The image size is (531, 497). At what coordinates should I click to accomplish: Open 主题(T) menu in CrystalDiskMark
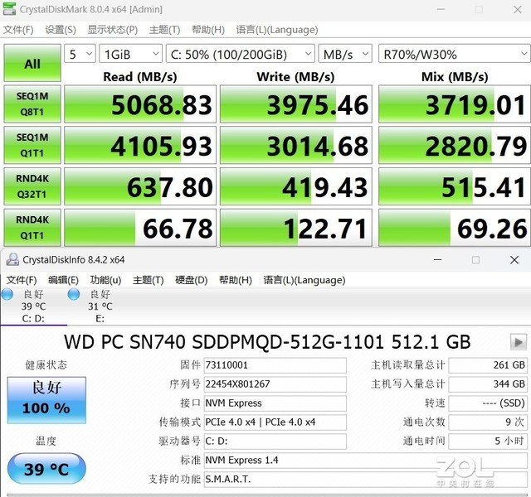[x=164, y=30]
